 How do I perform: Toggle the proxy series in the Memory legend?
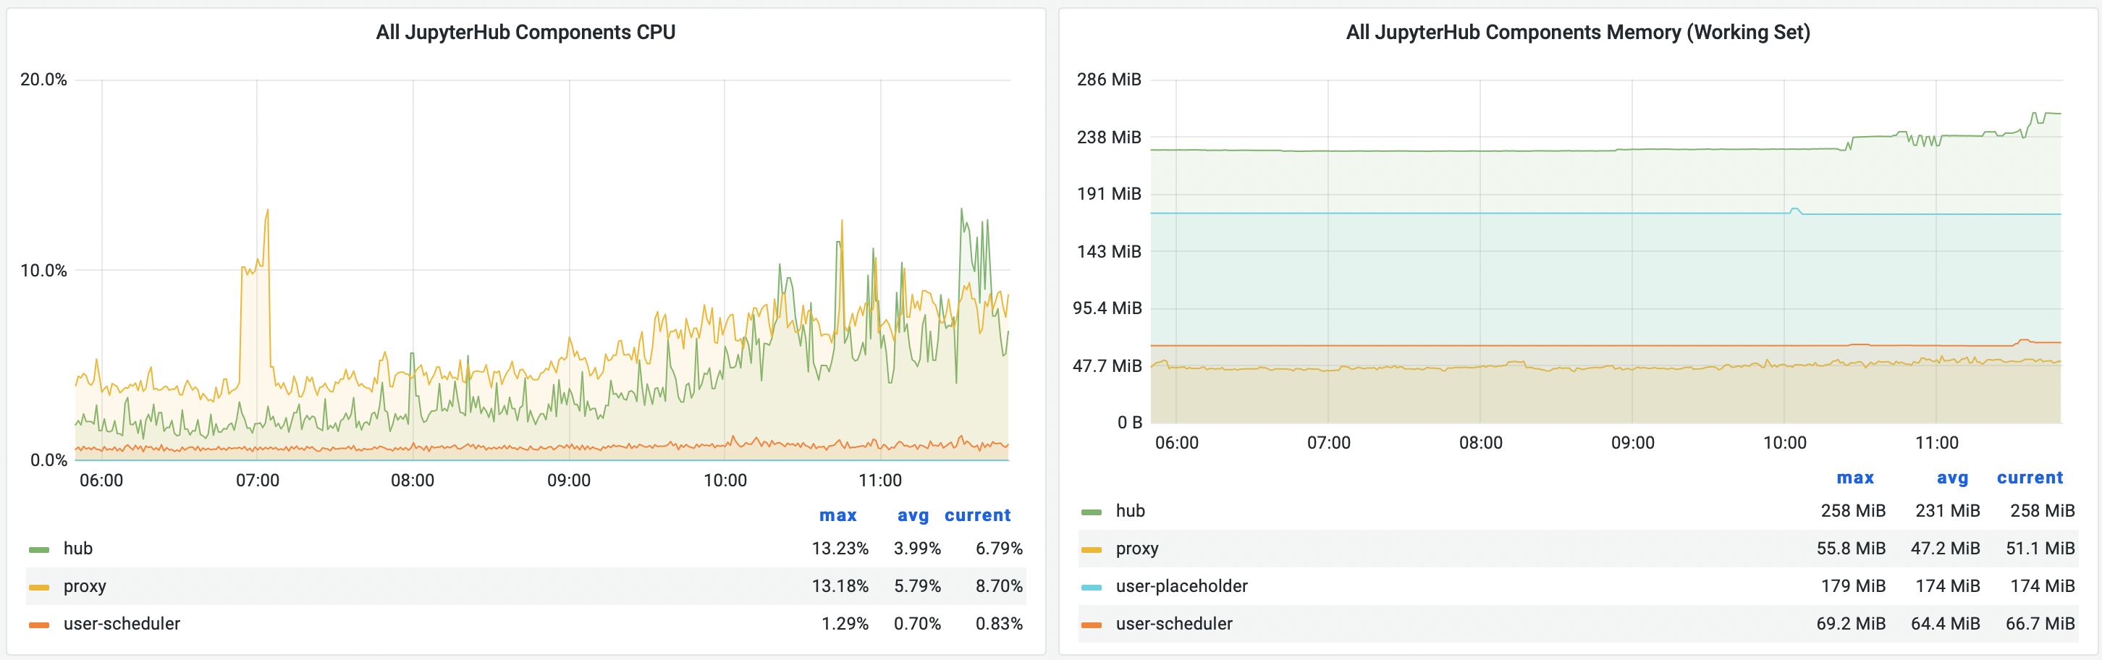click(x=1136, y=549)
